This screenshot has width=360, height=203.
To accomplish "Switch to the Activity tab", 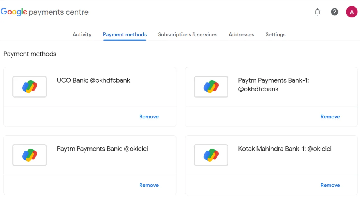I will click(82, 34).
